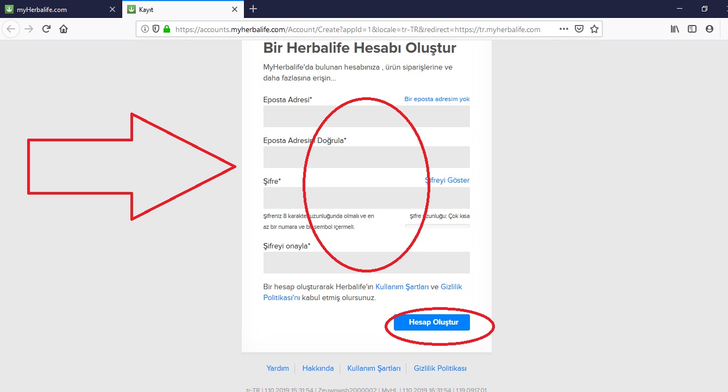
Task: Focus the Eposta Adresini Doğrula field
Action: coord(366,157)
